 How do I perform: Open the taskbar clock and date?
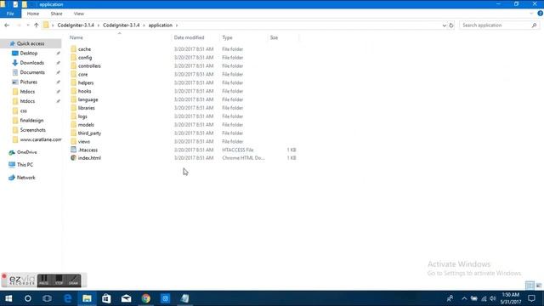click(510, 298)
